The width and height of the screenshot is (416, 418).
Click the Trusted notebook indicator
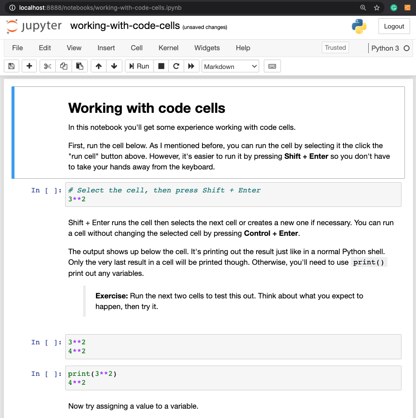point(335,48)
